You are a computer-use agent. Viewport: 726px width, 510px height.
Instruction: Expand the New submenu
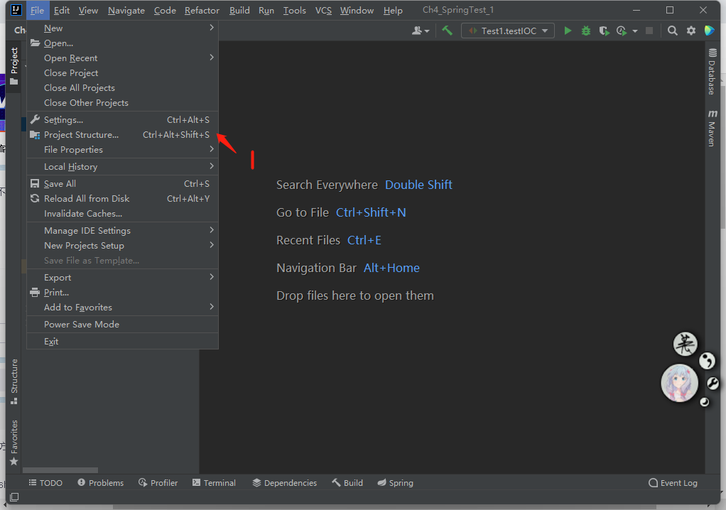click(x=53, y=28)
